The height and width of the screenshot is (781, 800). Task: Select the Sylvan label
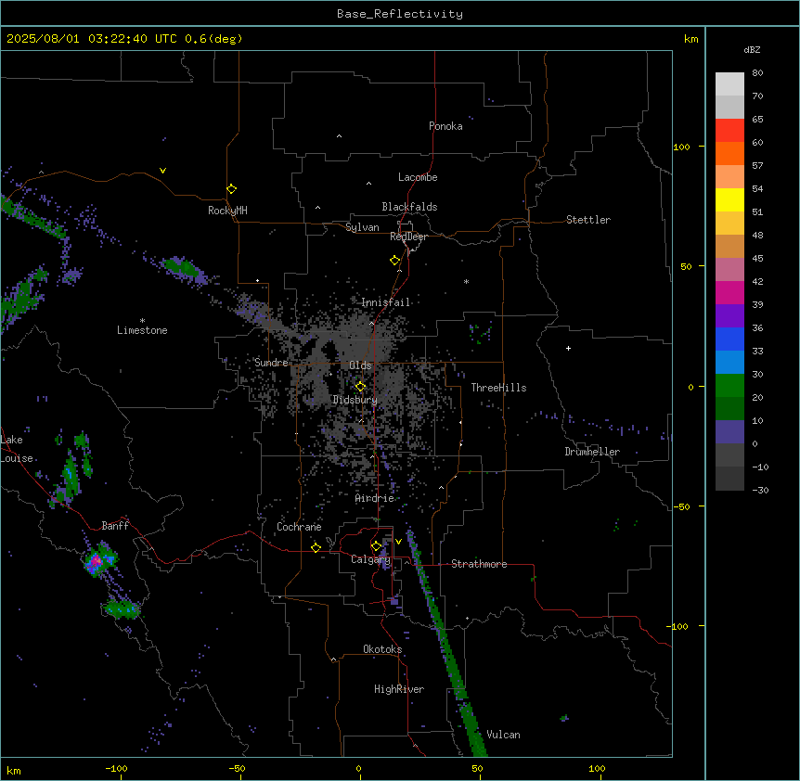(x=362, y=227)
